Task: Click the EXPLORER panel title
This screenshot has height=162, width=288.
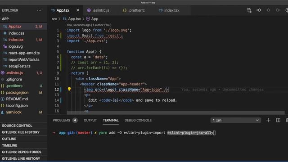Action: pos(10,10)
